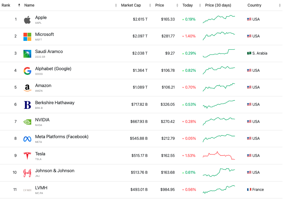Click the France flag icon
This screenshot has height=199, width=285.
(x=249, y=189)
